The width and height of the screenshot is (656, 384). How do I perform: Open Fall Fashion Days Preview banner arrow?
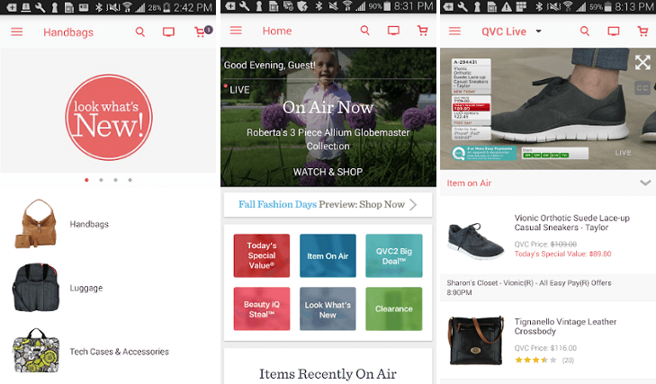coord(413,204)
